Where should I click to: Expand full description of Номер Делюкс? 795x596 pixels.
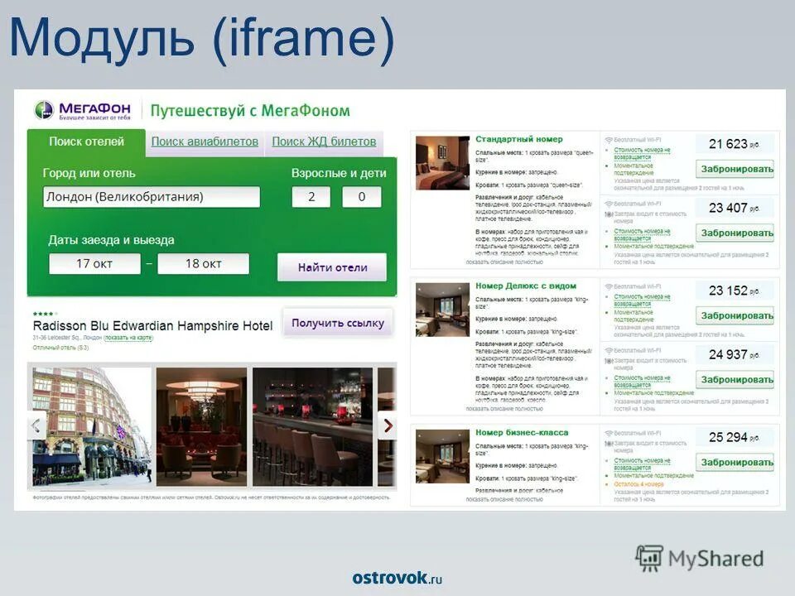tap(504, 408)
